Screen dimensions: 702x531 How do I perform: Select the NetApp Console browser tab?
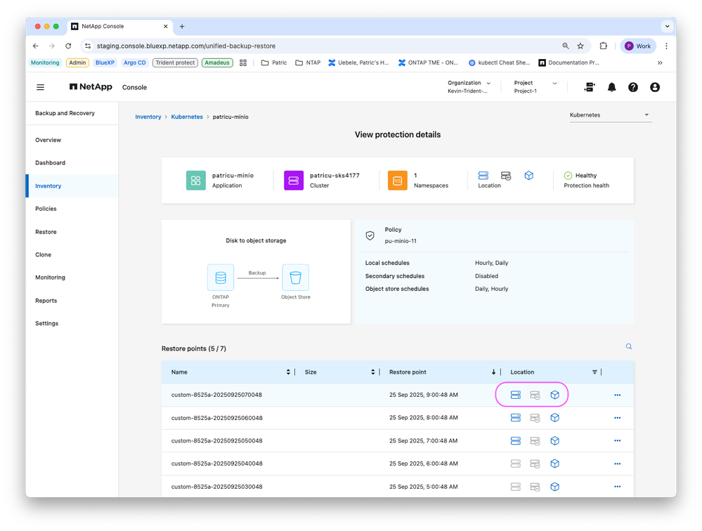120,27
